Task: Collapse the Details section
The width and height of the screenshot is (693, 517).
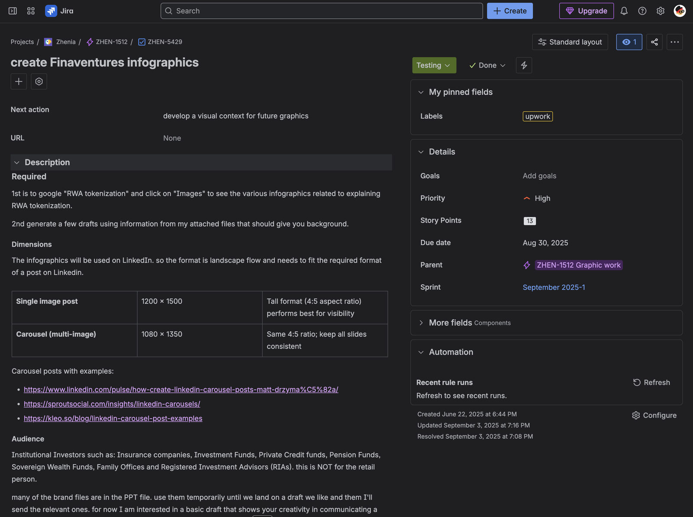Action: click(x=421, y=152)
